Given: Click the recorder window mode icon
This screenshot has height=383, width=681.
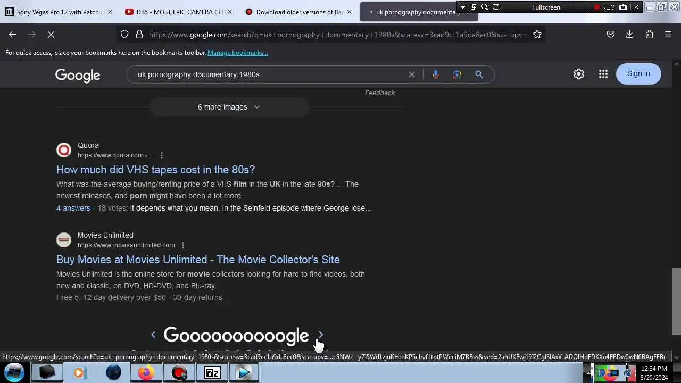Looking at the screenshot, I should pyautogui.click(x=473, y=7).
